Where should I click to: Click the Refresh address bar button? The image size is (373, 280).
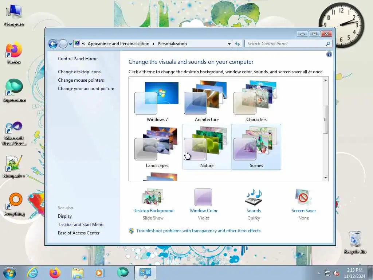pyautogui.click(x=237, y=44)
